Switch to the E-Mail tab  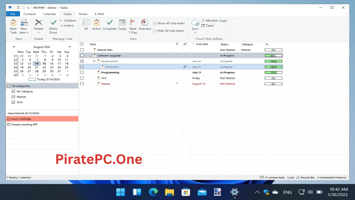[99, 14]
